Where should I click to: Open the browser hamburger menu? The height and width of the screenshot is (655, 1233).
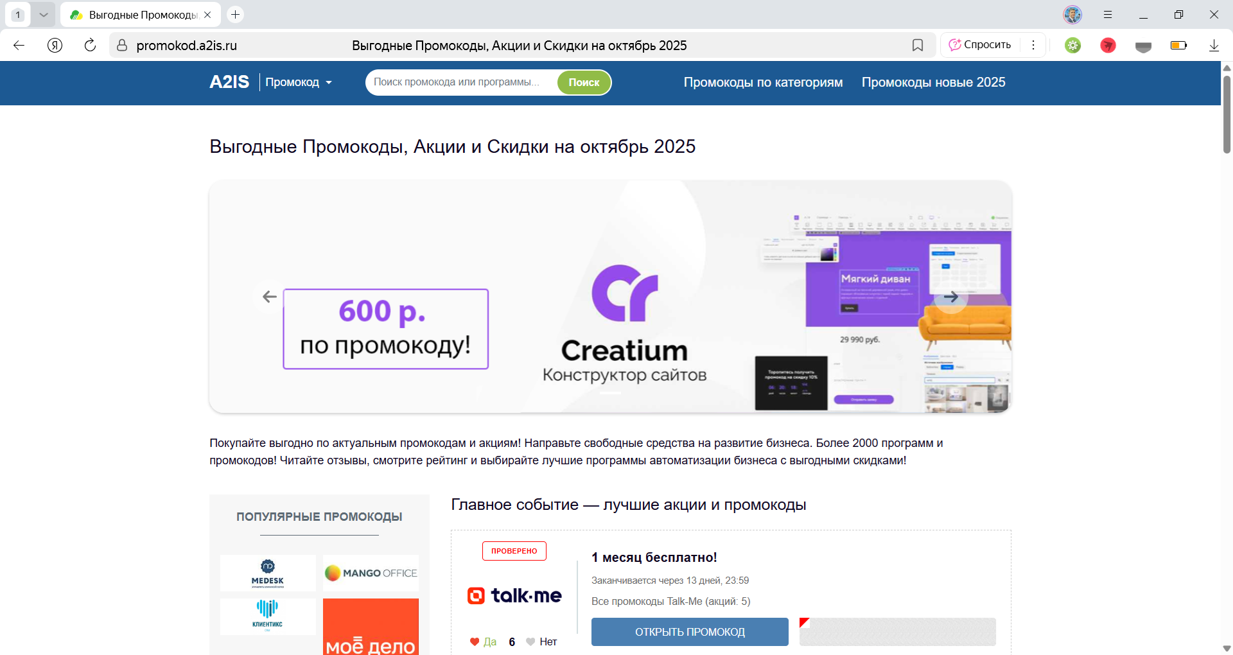[1108, 14]
